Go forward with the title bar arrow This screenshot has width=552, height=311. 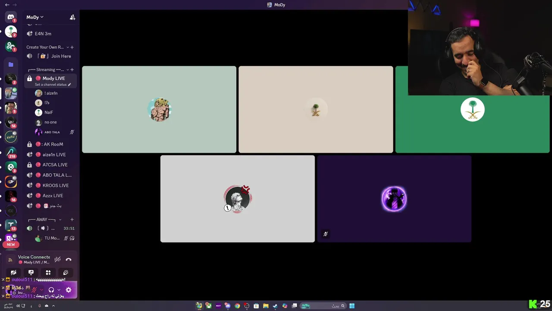click(15, 5)
